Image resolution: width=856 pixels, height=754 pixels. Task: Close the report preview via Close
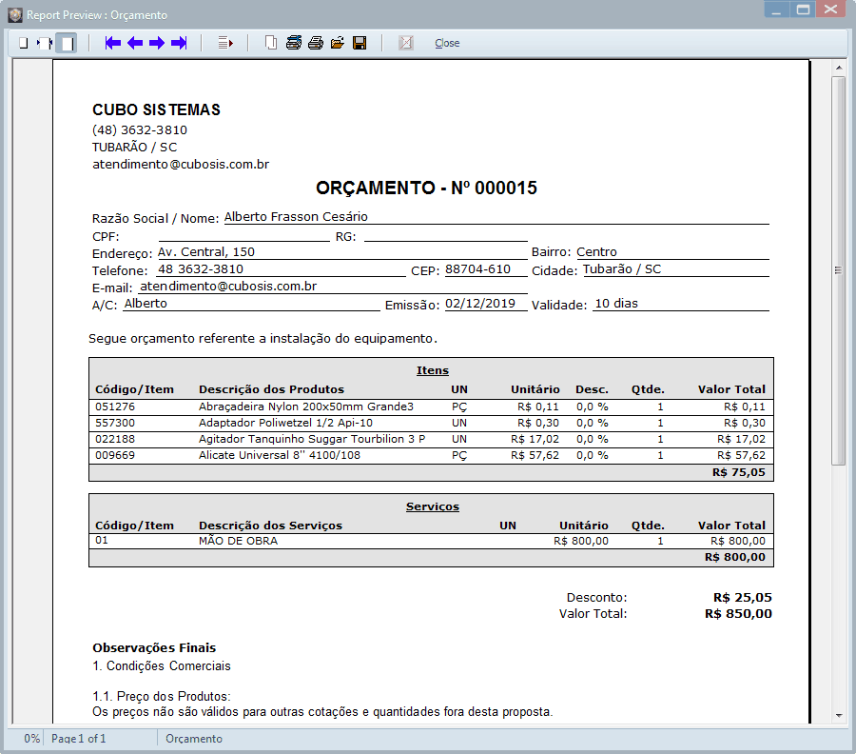(447, 43)
